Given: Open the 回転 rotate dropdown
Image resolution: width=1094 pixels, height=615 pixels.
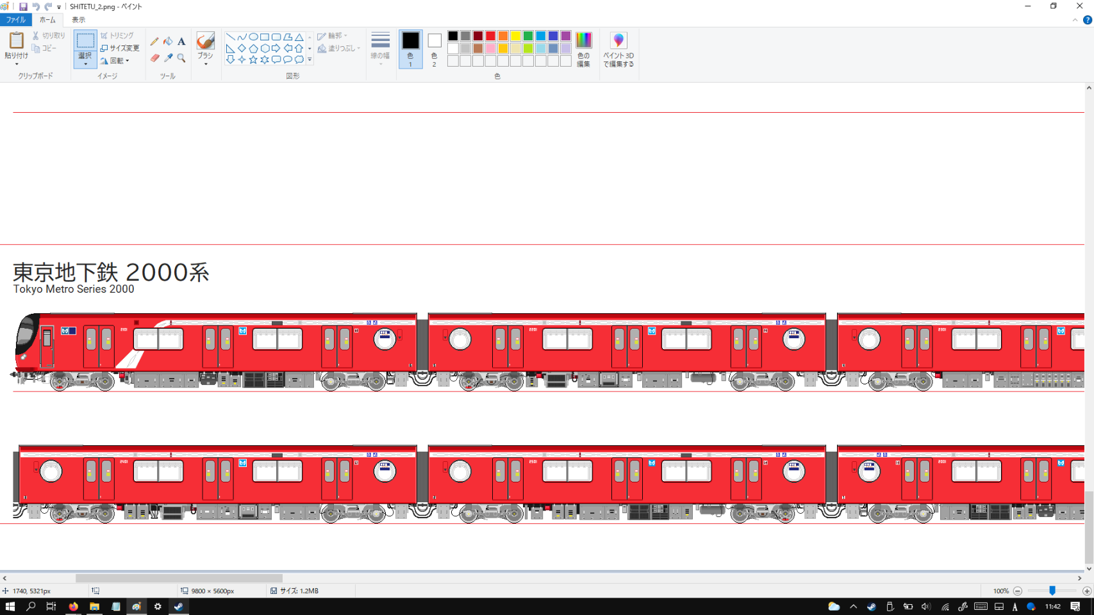Looking at the screenshot, I should tap(115, 61).
